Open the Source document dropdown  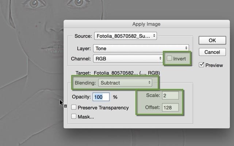click(126, 36)
